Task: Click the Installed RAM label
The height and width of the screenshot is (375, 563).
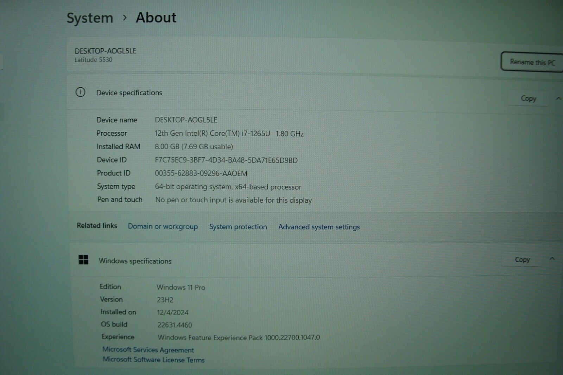Action: pos(118,146)
